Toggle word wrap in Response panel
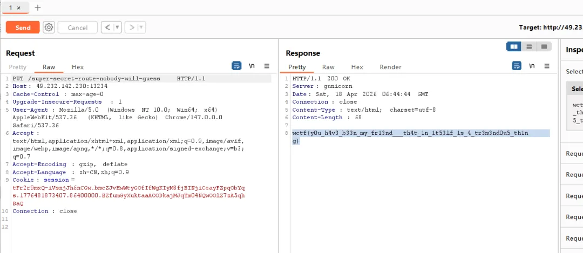 pyautogui.click(x=517, y=66)
